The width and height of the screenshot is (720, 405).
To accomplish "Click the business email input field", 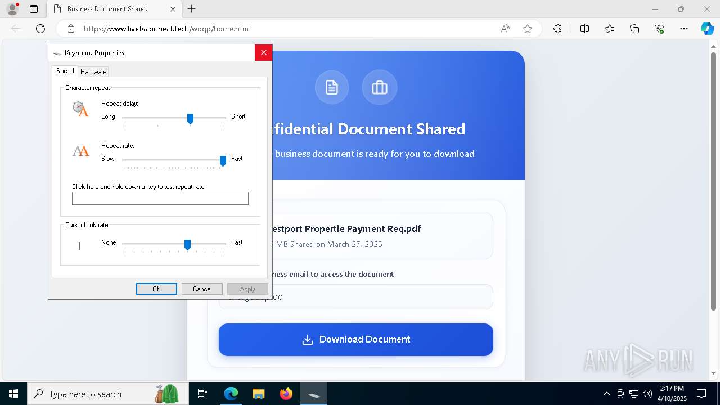I will click(x=356, y=296).
